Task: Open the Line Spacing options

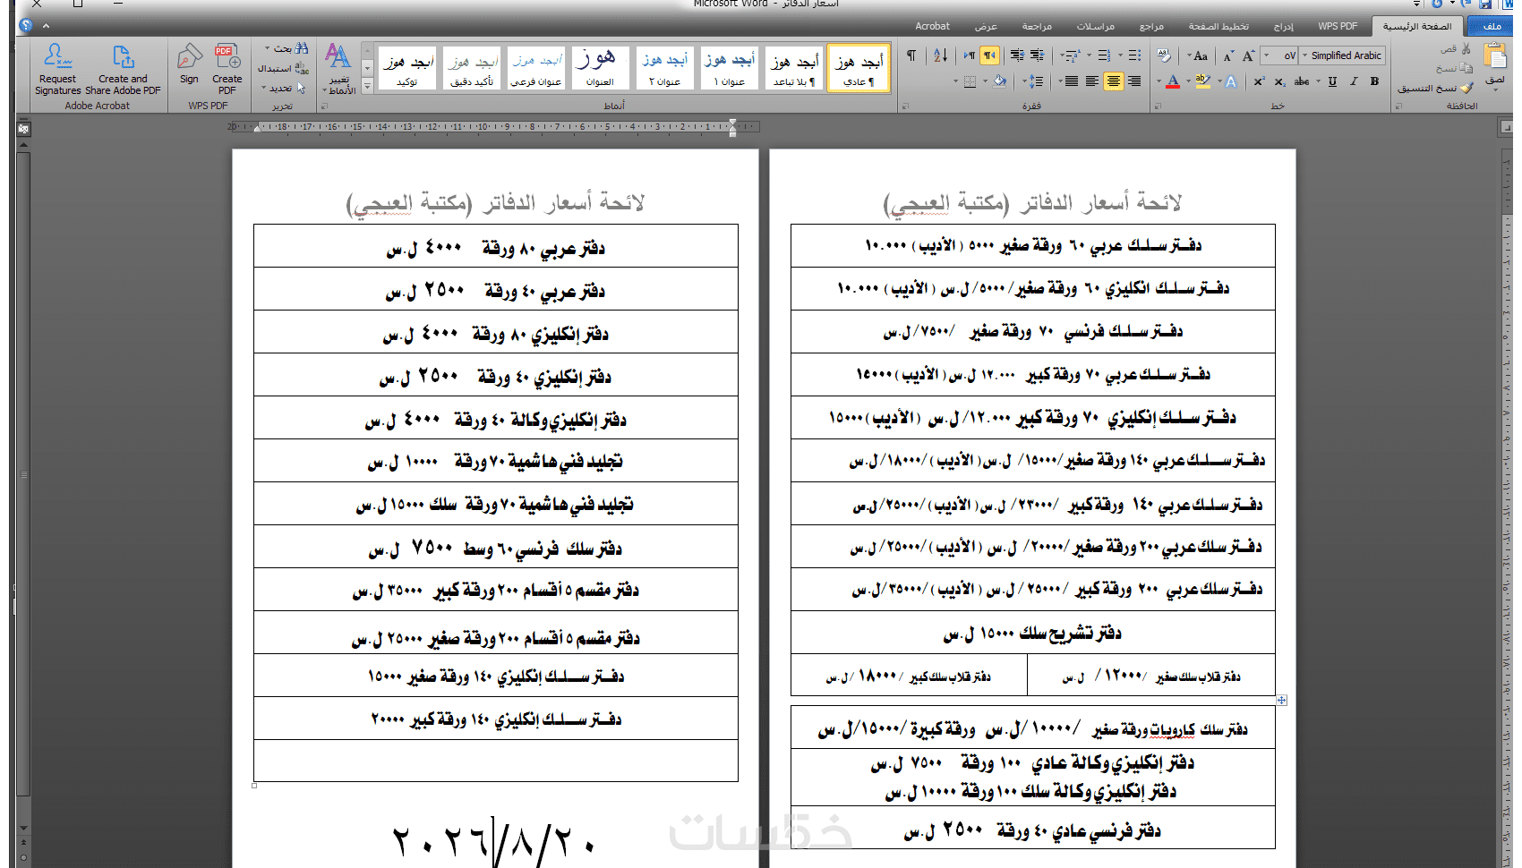Action: pos(1037,81)
